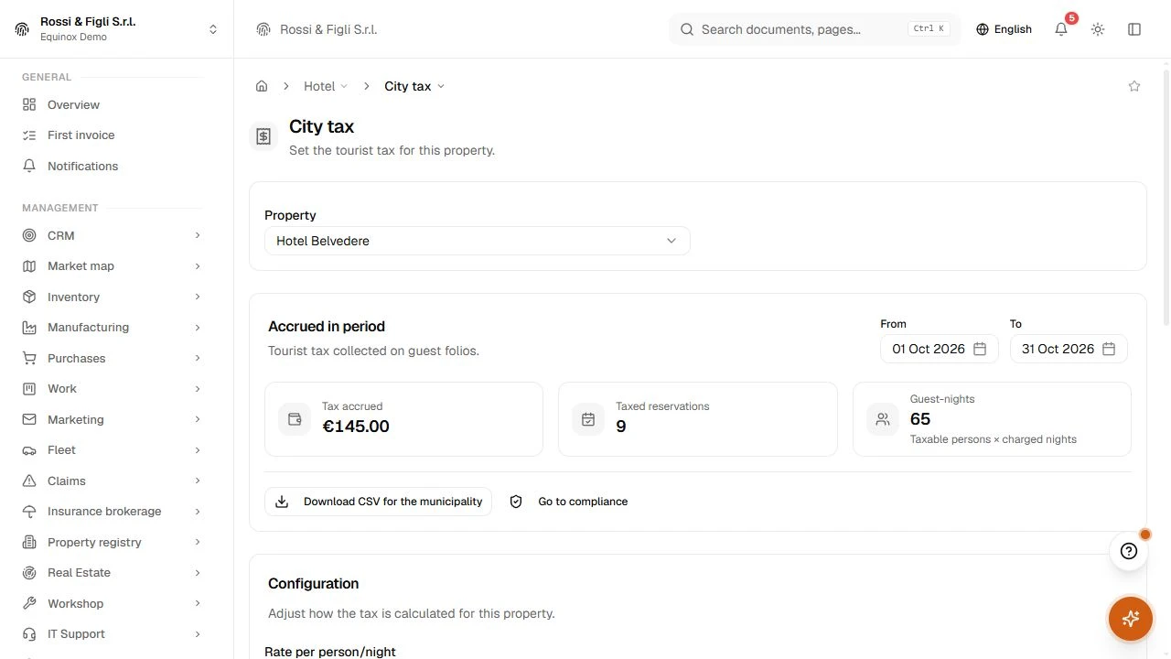Open the To date picker 31 Oct 2026
This screenshot has width=1171, height=659.
click(1069, 349)
